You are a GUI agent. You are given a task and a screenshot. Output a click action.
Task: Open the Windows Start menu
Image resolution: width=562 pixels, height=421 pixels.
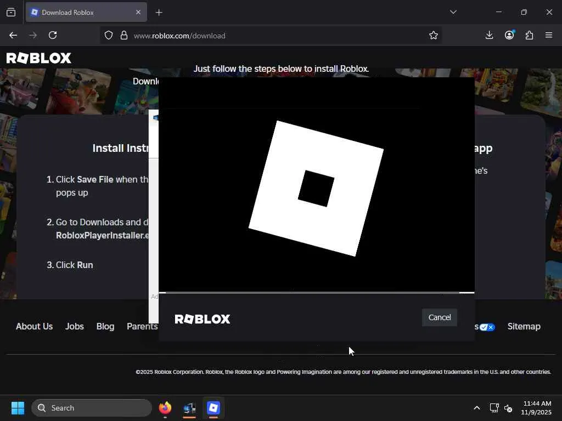click(18, 408)
